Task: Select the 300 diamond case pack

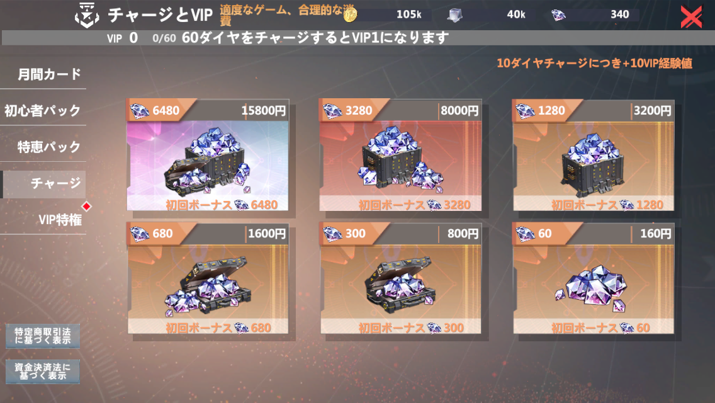Action: coord(400,278)
